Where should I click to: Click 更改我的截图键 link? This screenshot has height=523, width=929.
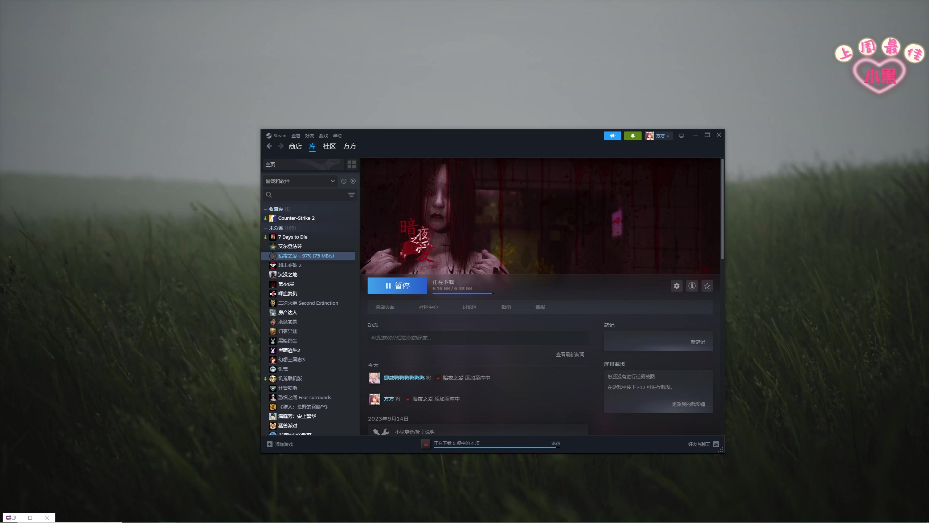688,404
